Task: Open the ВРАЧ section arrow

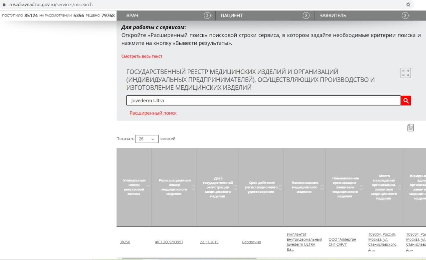Action: [x=207, y=15]
